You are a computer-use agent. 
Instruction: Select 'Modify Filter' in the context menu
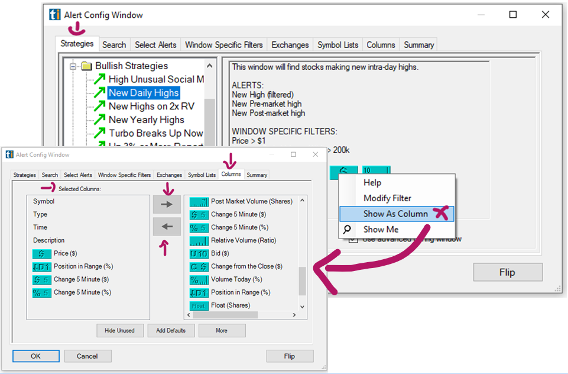(x=387, y=198)
